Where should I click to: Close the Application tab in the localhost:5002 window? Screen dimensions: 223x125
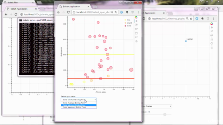pos(164,13)
